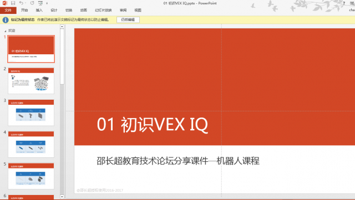Select the slide 4 thumbnail
355x200 pixels.
[31, 145]
